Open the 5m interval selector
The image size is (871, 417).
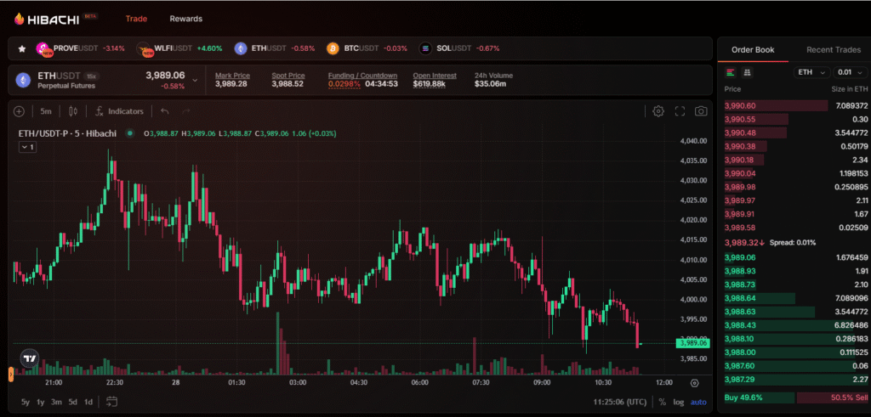click(46, 111)
